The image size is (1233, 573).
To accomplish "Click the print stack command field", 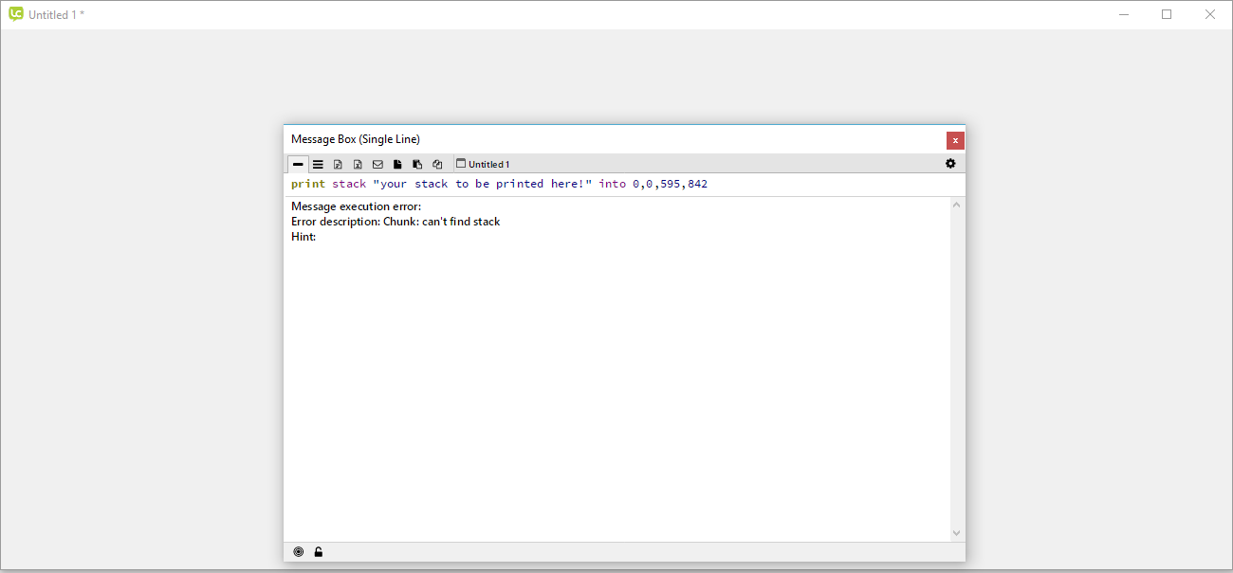I will coord(616,184).
